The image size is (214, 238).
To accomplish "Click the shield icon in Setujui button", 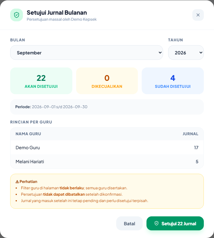I will [x=156, y=223].
